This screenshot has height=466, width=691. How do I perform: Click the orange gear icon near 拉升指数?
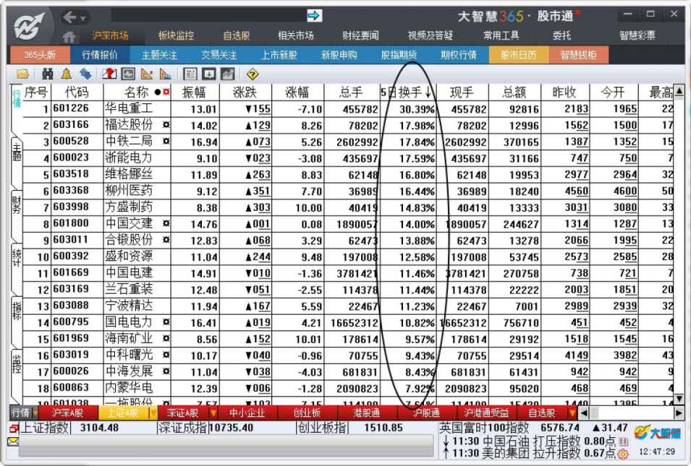click(x=624, y=453)
